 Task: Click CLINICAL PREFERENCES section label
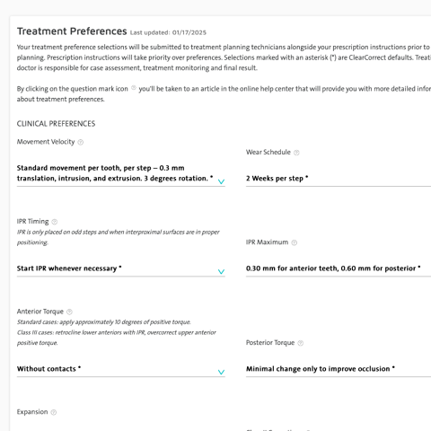click(x=56, y=124)
